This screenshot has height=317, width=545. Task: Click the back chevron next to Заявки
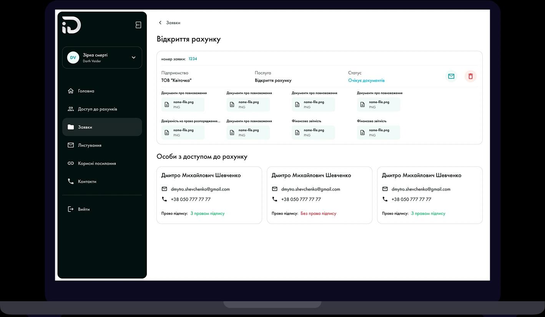tap(160, 23)
